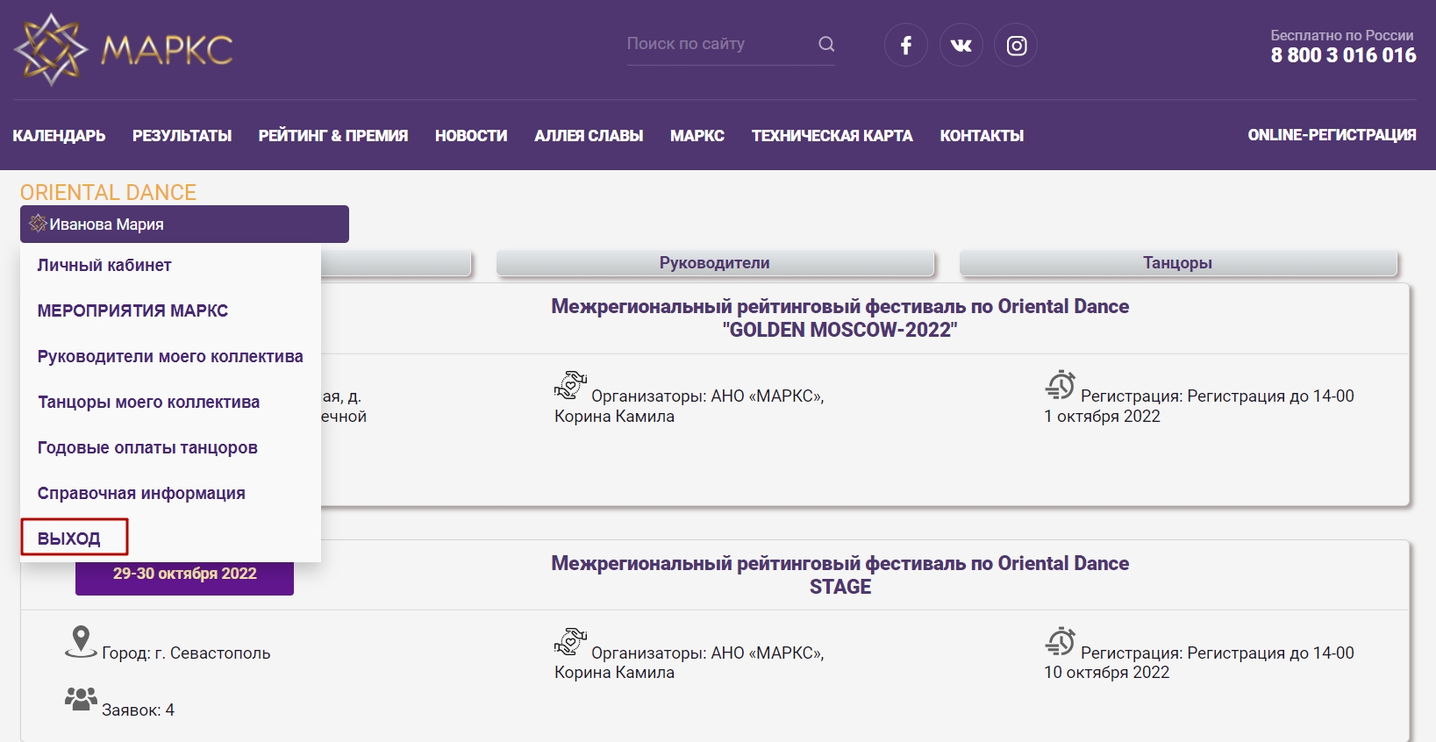Click the group icon beside Заявок: 4
1436x742 pixels.
(81, 699)
